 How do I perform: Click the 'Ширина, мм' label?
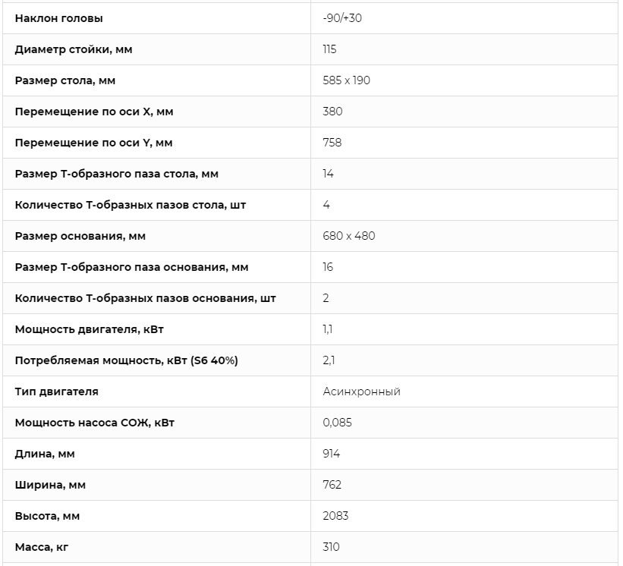(x=50, y=485)
